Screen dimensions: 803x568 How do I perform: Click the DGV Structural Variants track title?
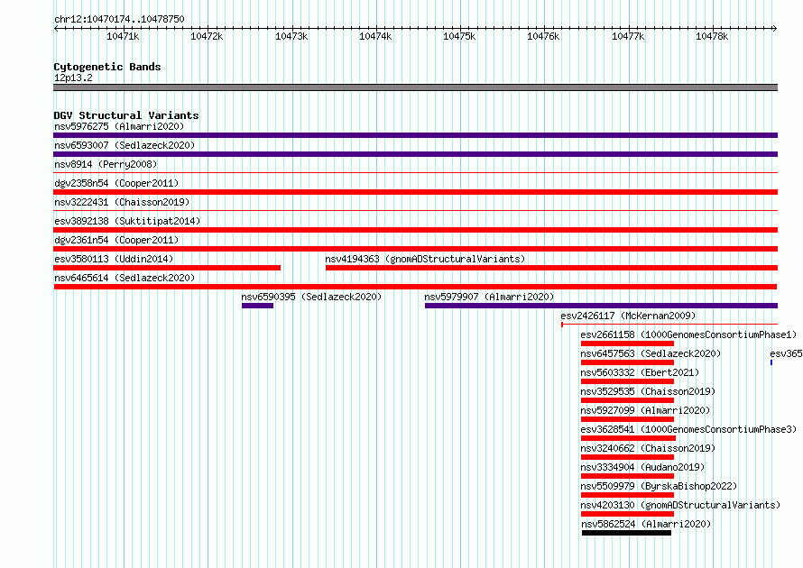click(x=126, y=115)
